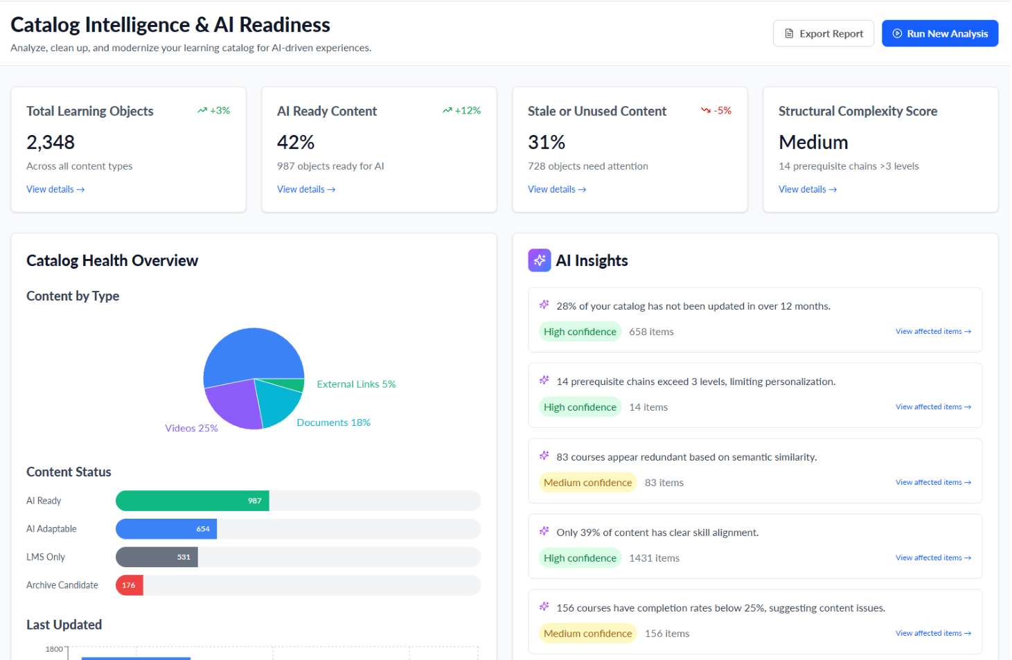Click the document icon in Export Report
Viewport: 1012px width, 660px height.
click(x=789, y=33)
